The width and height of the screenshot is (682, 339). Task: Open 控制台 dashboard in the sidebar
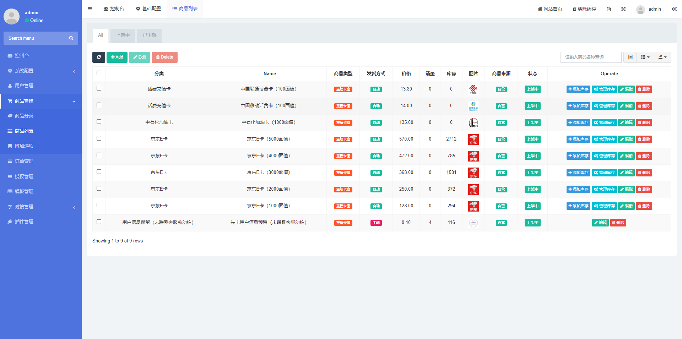pos(41,56)
